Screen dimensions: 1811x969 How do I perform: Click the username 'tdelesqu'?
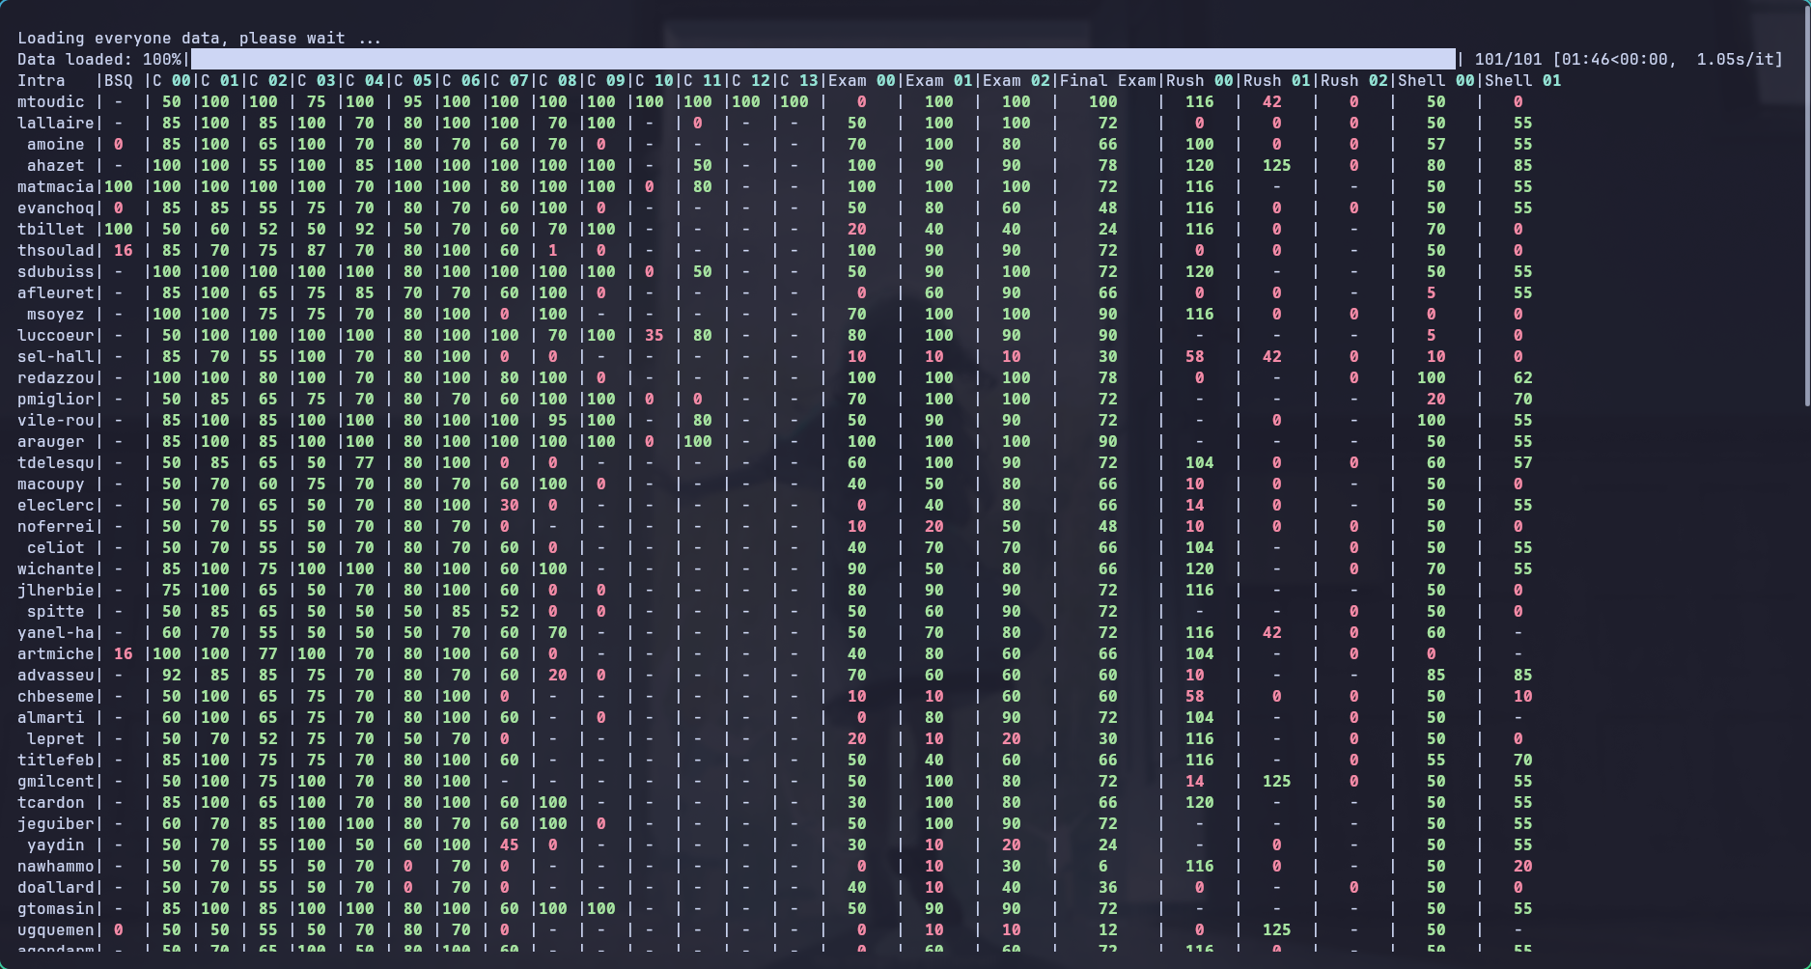(x=56, y=462)
